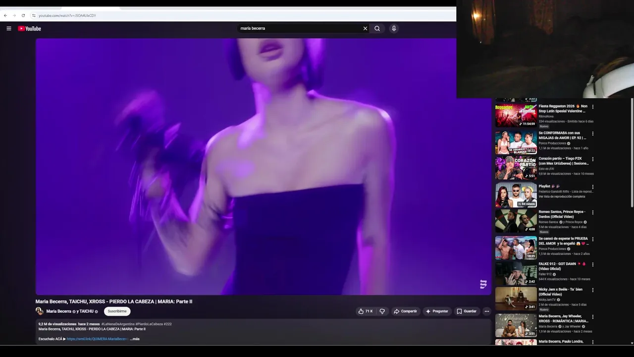
Task: Start voice search with the microphone
Action: [394, 28]
